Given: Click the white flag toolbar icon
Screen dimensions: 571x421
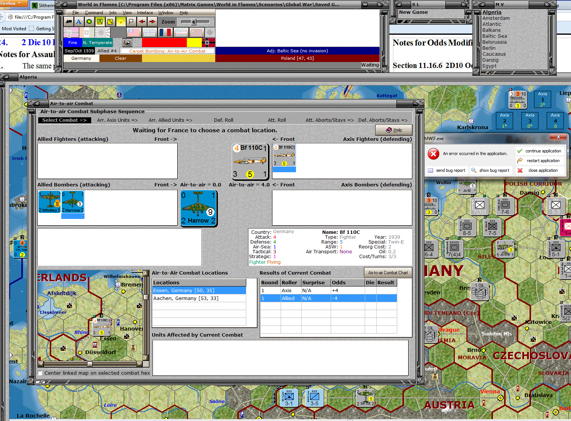Looking at the screenshot, I should point(131,22).
